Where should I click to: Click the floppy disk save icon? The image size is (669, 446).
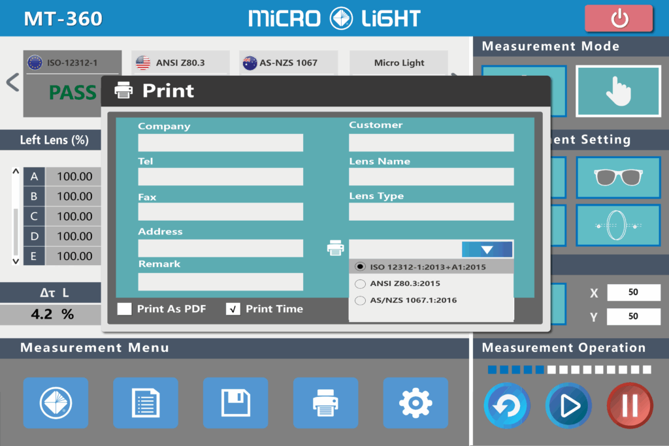click(x=235, y=403)
